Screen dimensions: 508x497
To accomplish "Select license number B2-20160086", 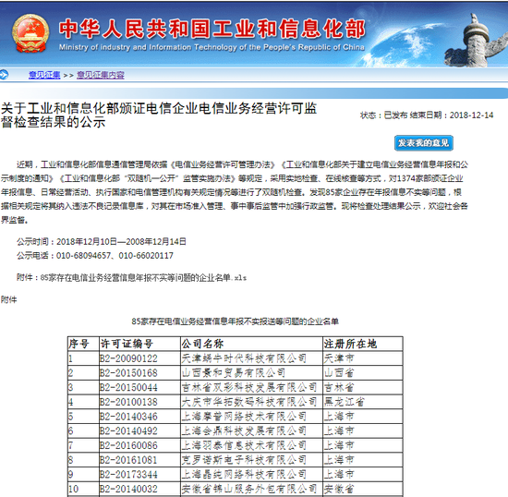I will click(x=128, y=445).
